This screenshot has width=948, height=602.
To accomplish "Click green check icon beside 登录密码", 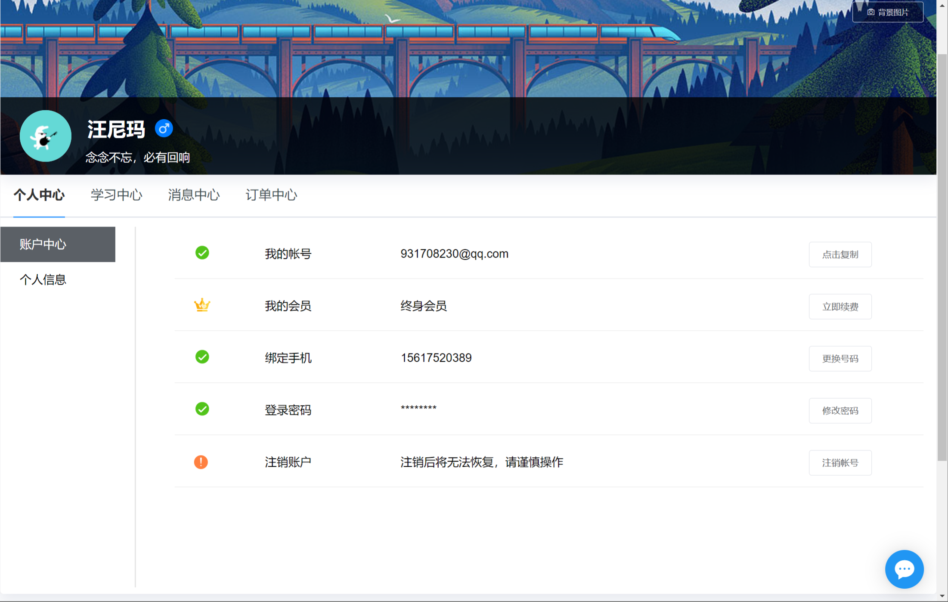I will point(202,409).
